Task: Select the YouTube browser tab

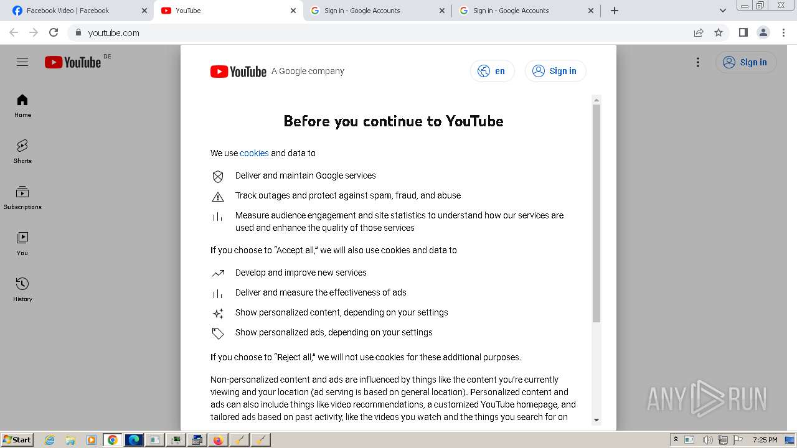Action: point(229,11)
